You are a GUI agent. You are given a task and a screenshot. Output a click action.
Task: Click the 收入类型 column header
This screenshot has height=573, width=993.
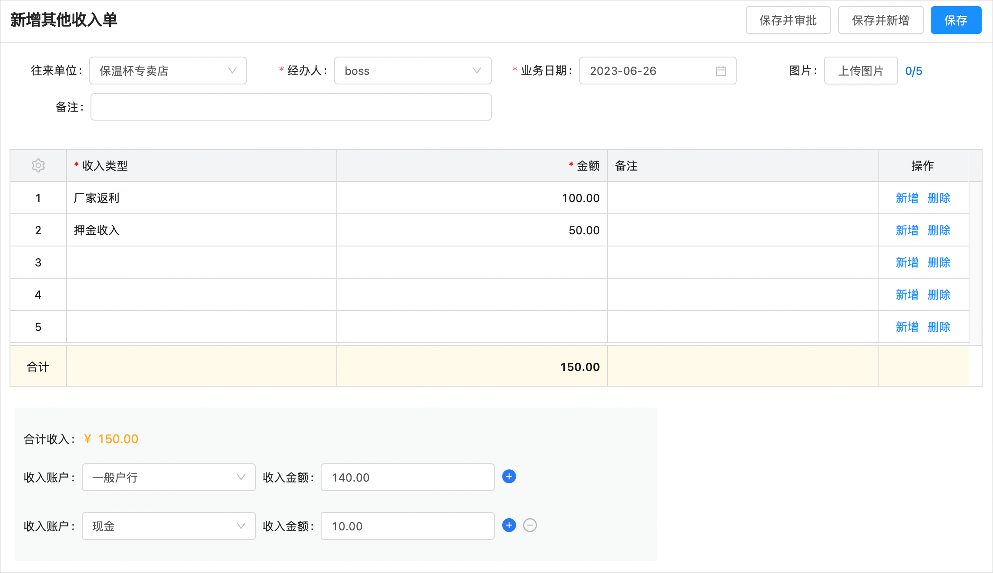click(x=202, y=166)
